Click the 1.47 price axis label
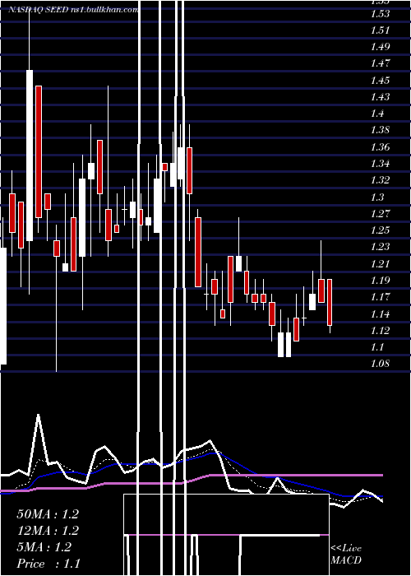 (380, 63)
